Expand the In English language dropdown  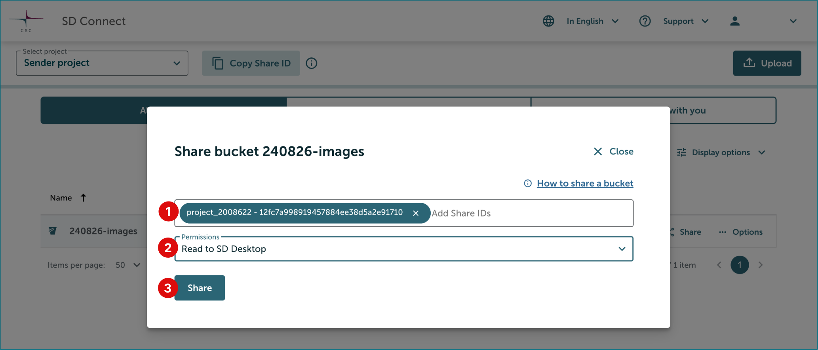point(615,21)
